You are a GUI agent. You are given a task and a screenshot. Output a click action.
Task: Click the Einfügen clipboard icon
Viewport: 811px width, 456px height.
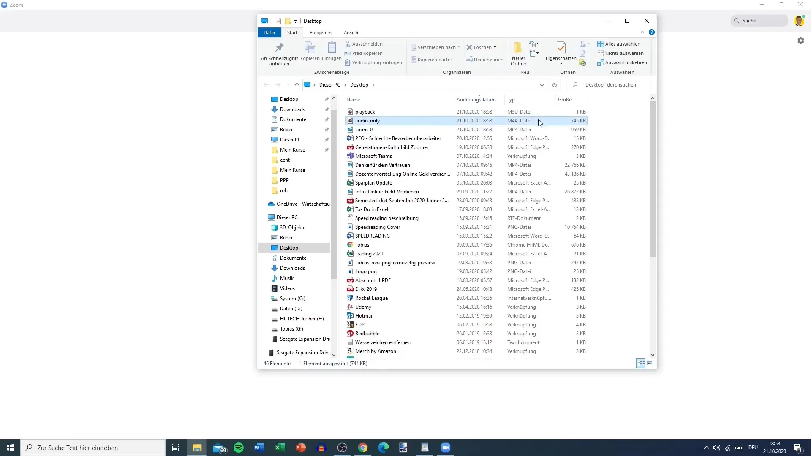pos(332,51)
